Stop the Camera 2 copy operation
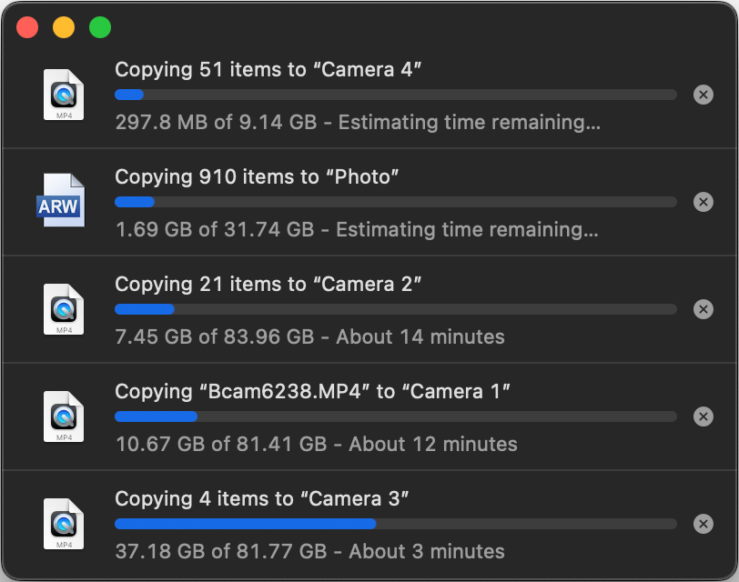Screen dimensions: 739x582 [704, 309]
